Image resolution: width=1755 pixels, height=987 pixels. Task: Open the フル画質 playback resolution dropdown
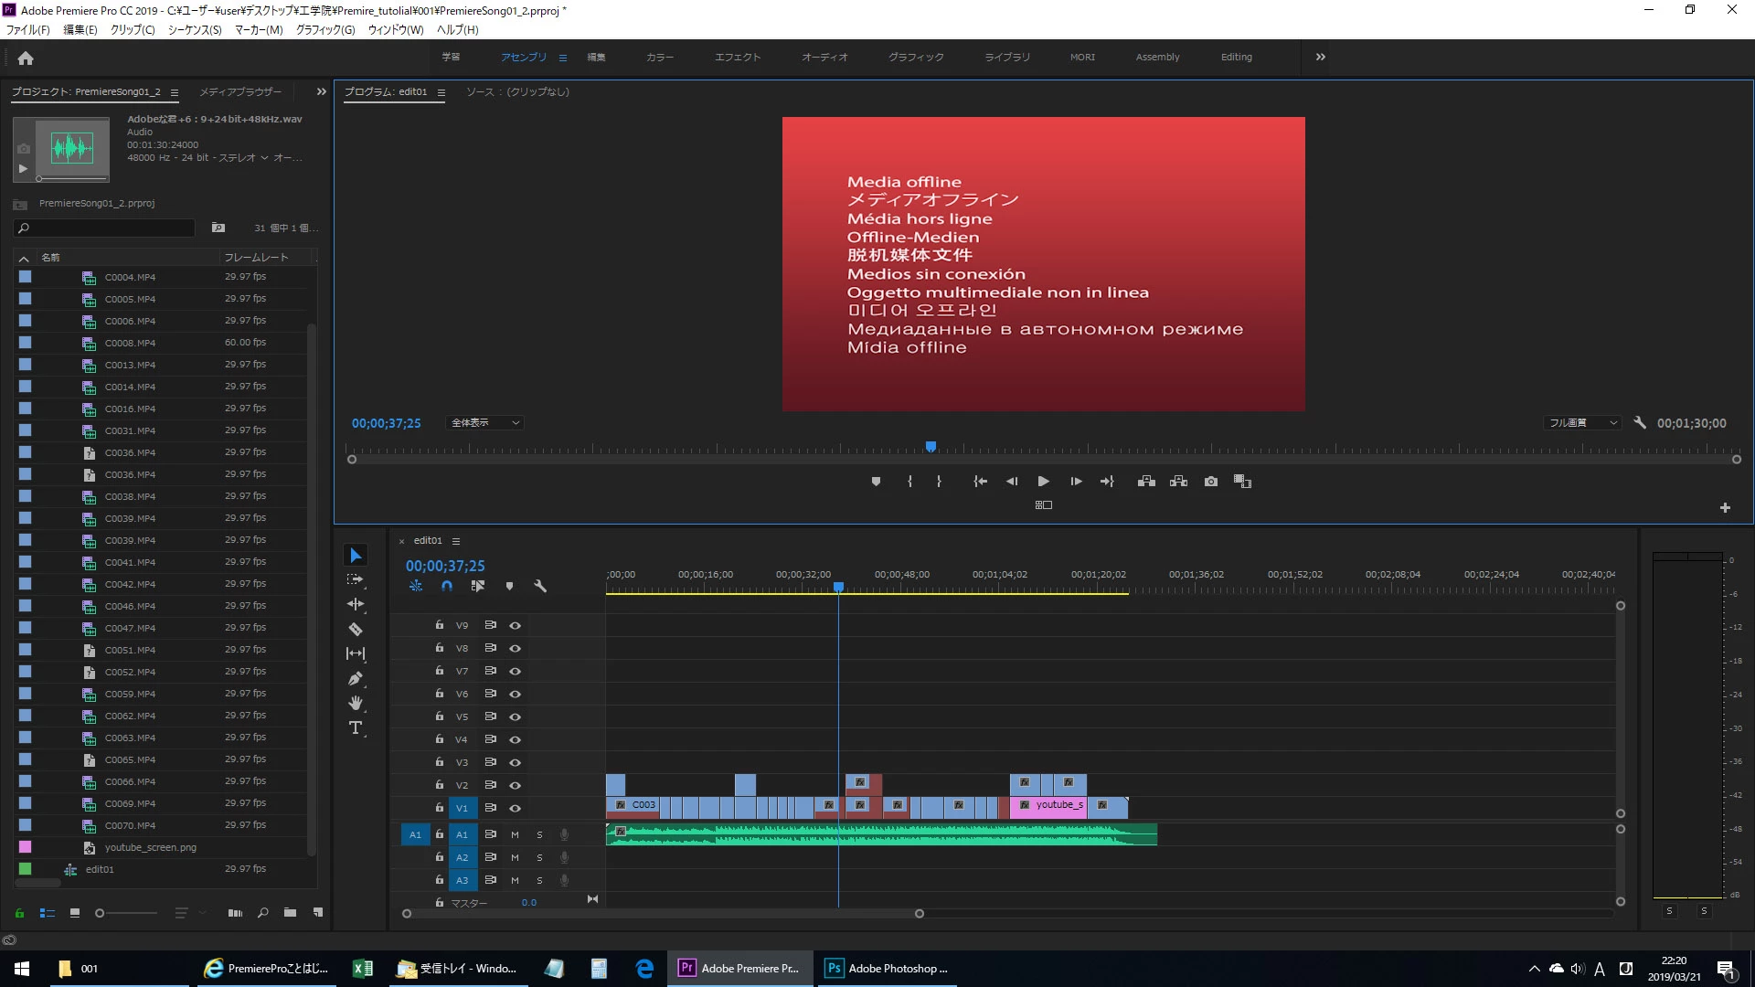1582,422
